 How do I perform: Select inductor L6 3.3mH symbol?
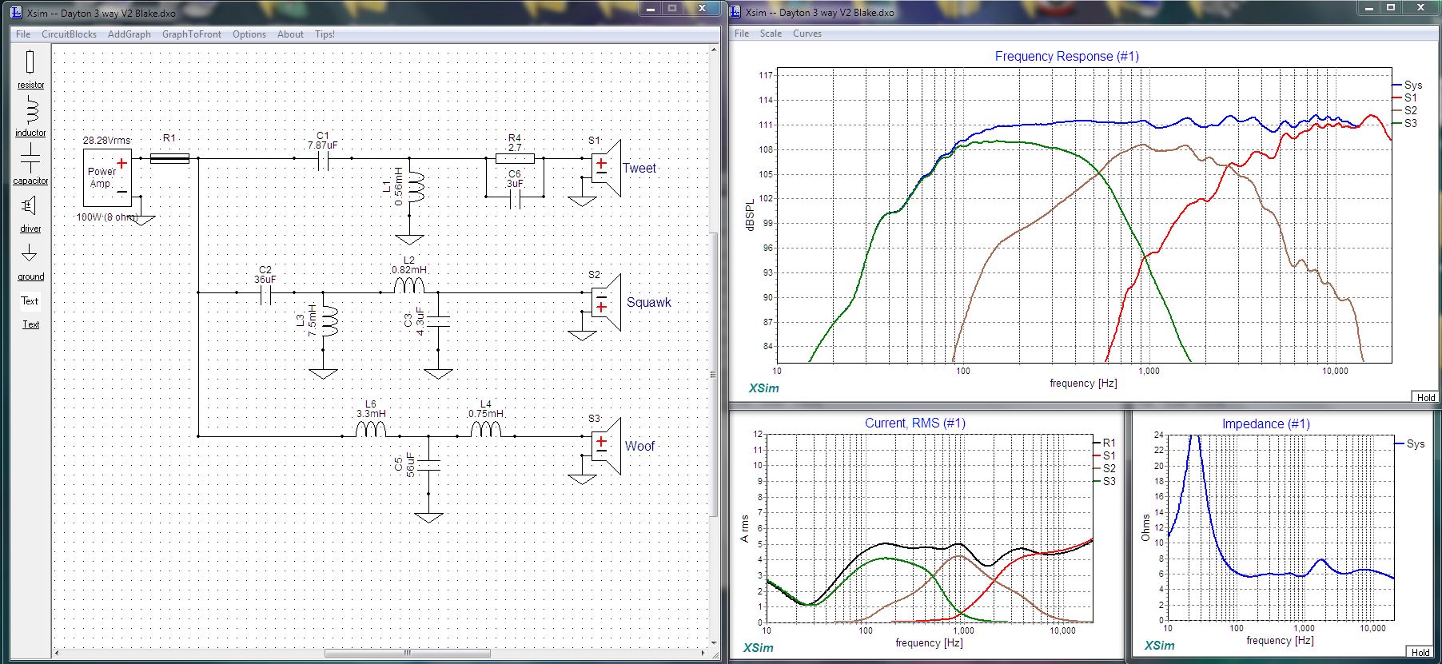click(x=370, y=430)
